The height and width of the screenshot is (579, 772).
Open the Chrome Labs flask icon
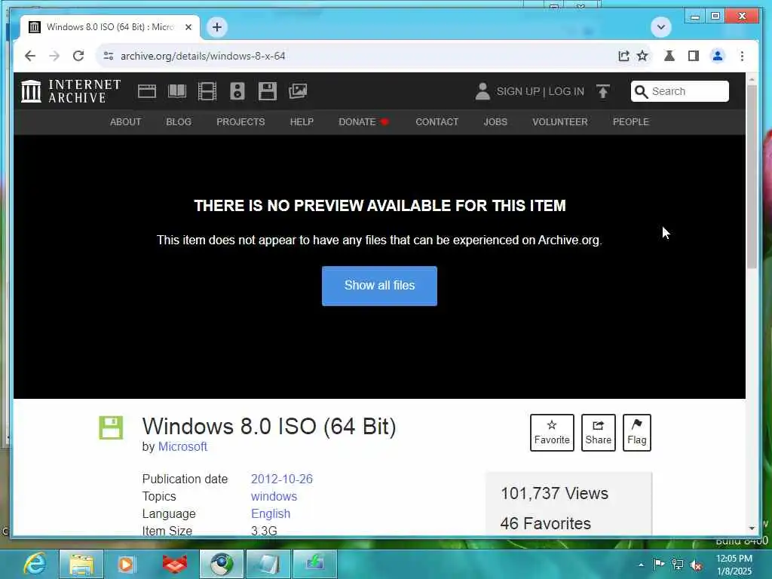pyautogui.click(x=669, y=56)
